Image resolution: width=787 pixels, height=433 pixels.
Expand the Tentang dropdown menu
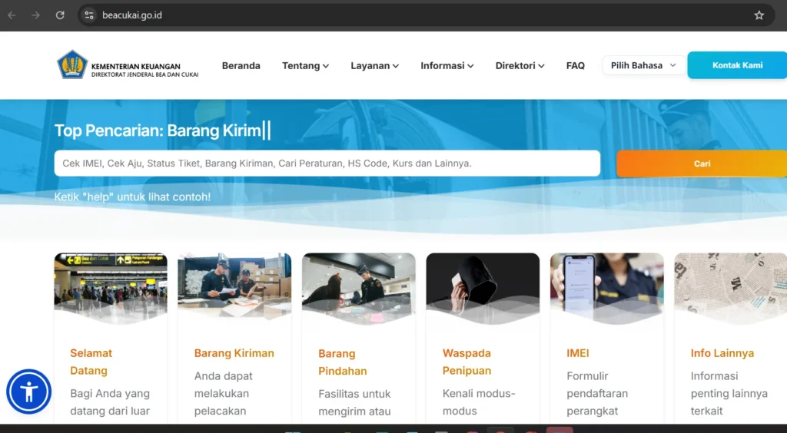[x=305, y=66]
